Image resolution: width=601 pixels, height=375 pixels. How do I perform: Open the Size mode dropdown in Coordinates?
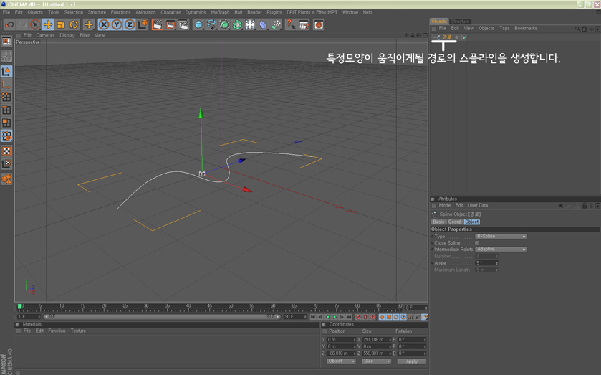pos(376,361)
